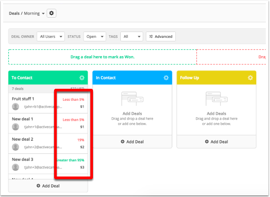The width and height of the screenshot is (270, 197).
Task: Click empty deals placeholder icon in Follow Up
Action: coord(216,99)
